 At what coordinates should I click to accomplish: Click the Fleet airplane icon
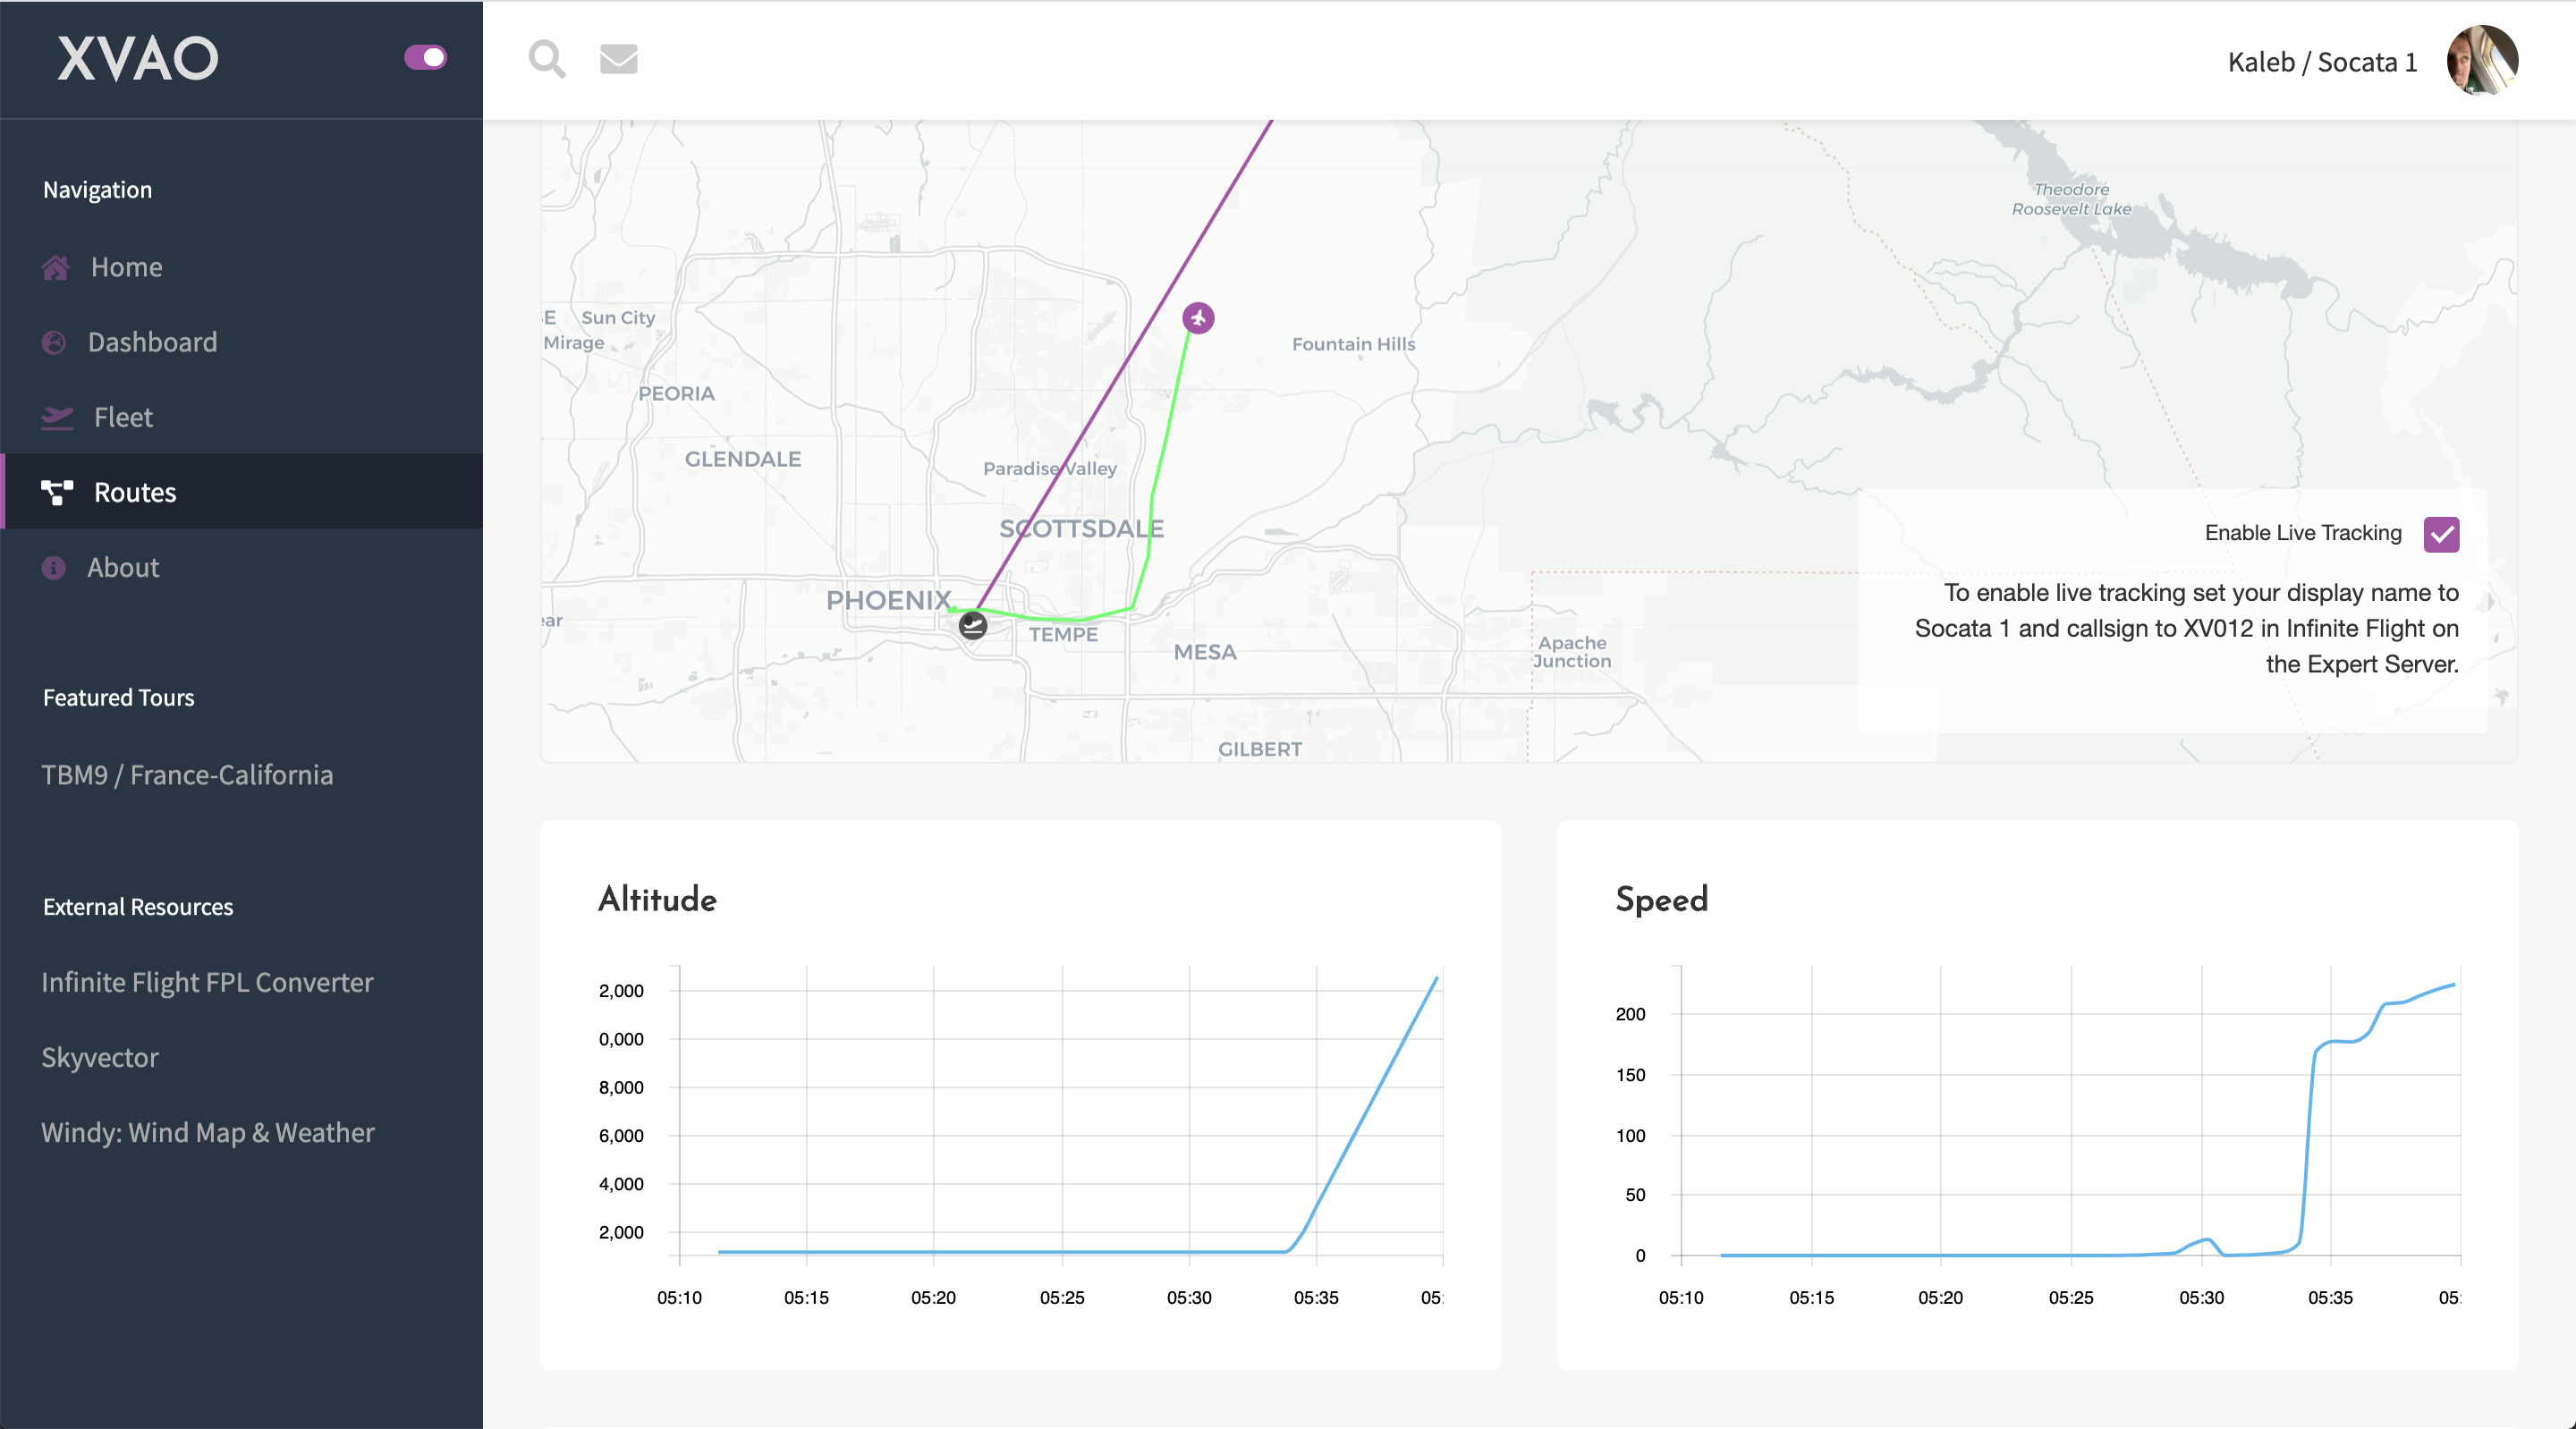pyautogui.click(x=57, y=417)
